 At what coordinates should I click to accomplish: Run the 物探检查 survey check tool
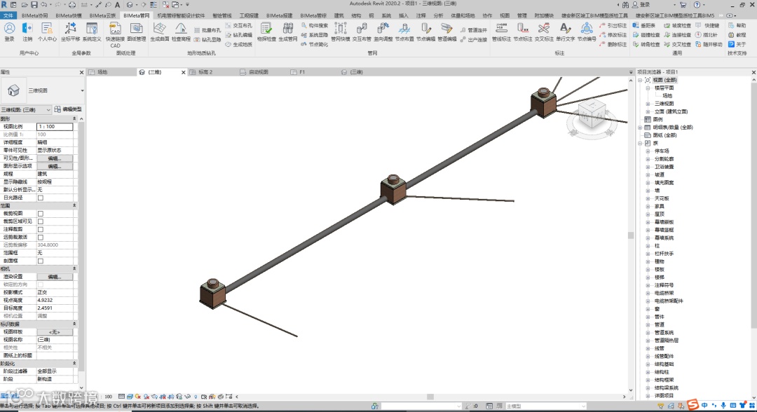(266, 32)
